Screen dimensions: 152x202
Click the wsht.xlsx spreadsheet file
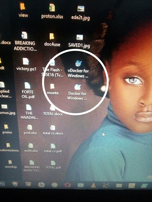pos(31,148)
